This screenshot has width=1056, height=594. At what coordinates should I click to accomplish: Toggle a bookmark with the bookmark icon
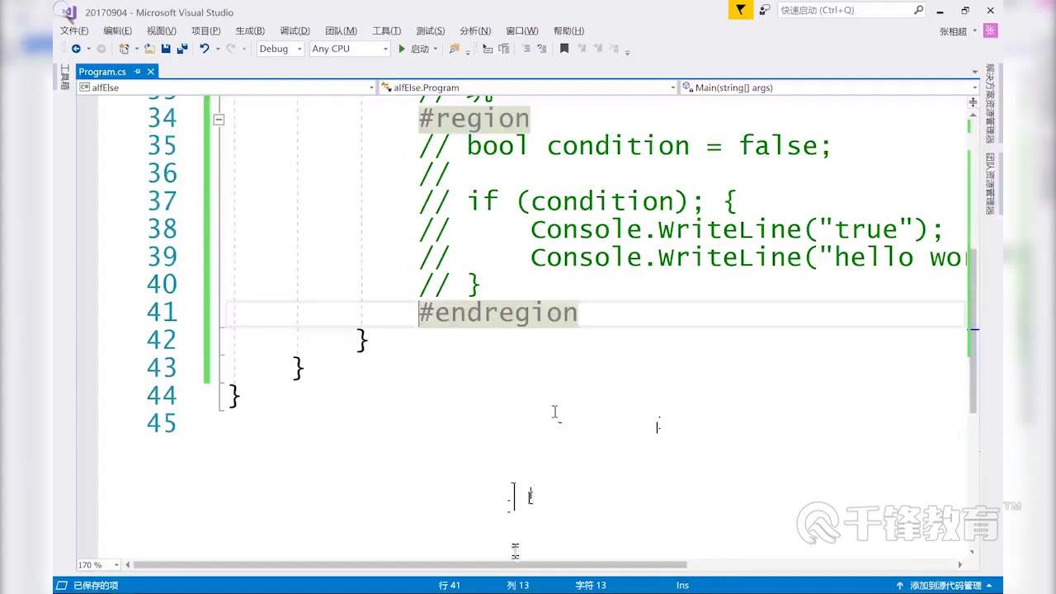tap(564, 49)
